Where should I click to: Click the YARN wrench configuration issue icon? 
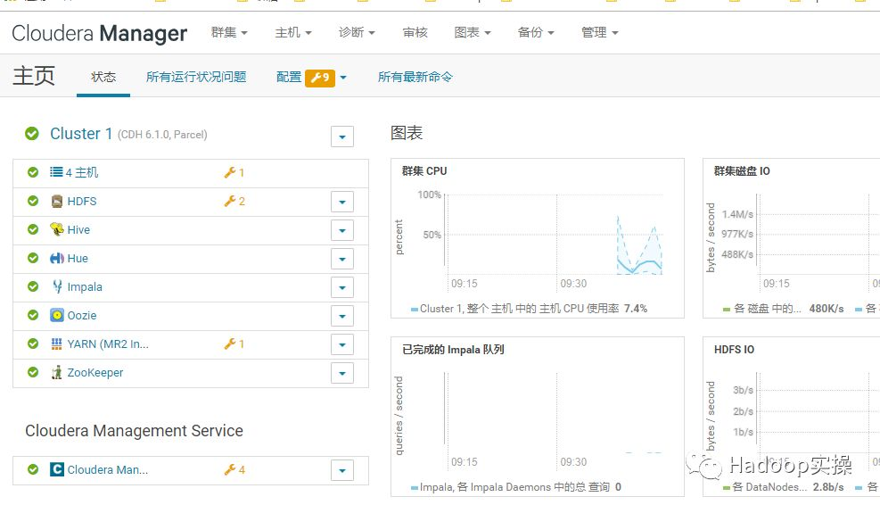[x=229, y=344]
